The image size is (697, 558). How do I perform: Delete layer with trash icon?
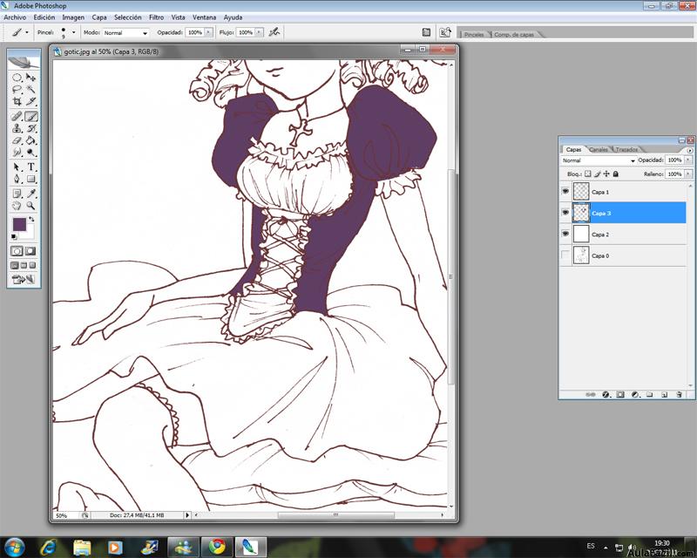tap(679, 394)
